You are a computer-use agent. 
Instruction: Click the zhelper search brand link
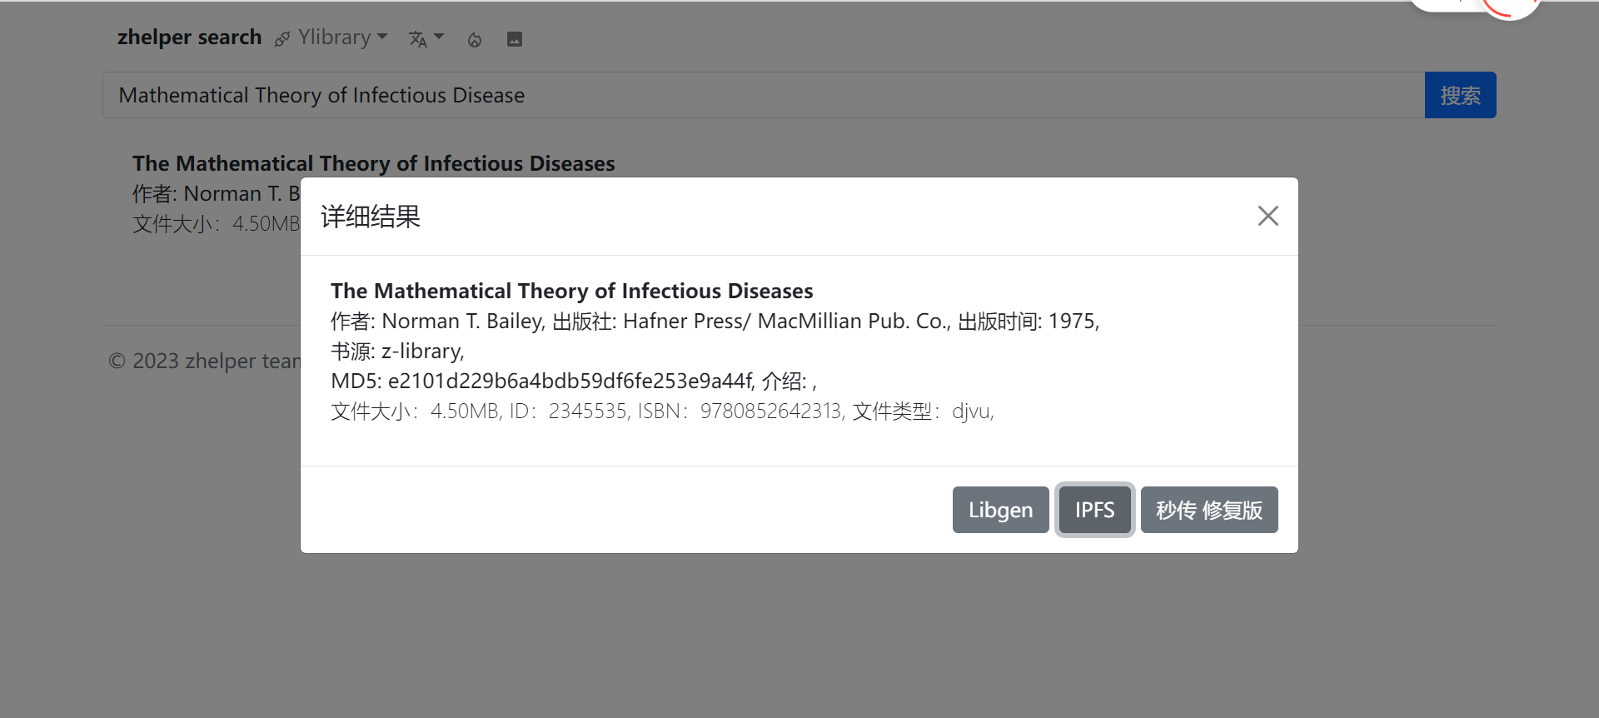click(189, 37)
